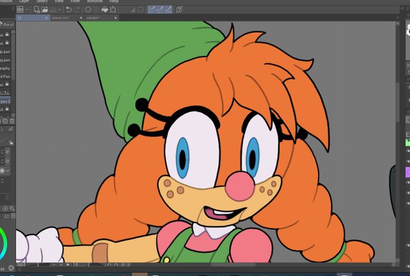Screen dimensions: 410x276
Task: Click the wrench sub tool detail icon
Action: pyautogui.click(x=12, y=209)
